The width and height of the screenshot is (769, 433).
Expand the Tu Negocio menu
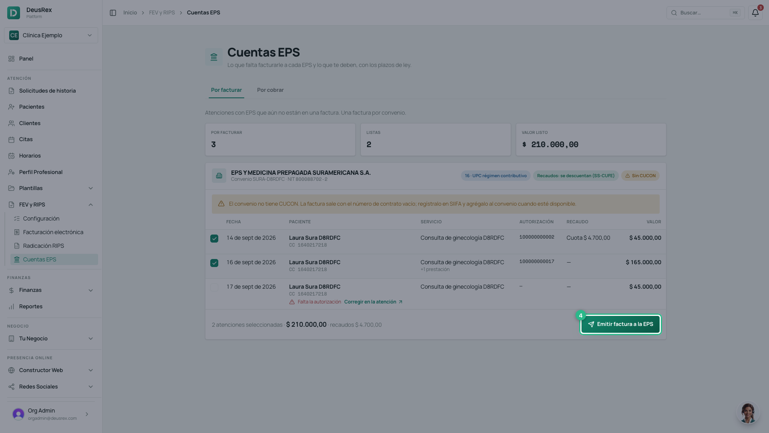point(51,338)
